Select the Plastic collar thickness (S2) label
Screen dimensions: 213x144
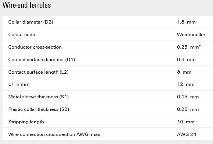pyautogui.click(x=39, y=109)
